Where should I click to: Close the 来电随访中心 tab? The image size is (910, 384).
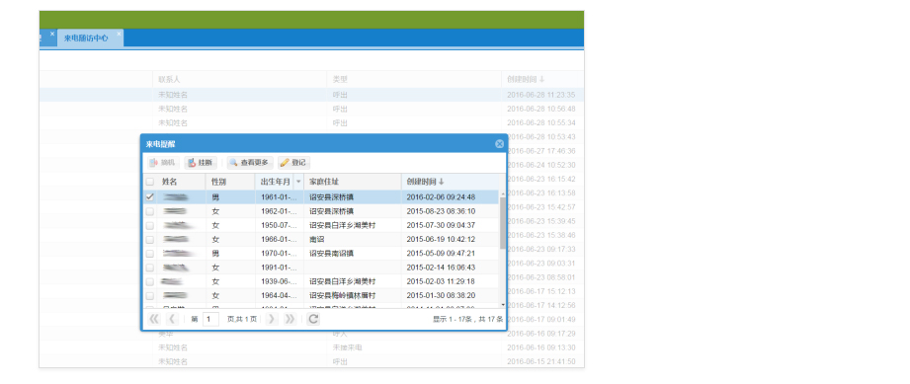pyautogui.click(x=119, y=34)
